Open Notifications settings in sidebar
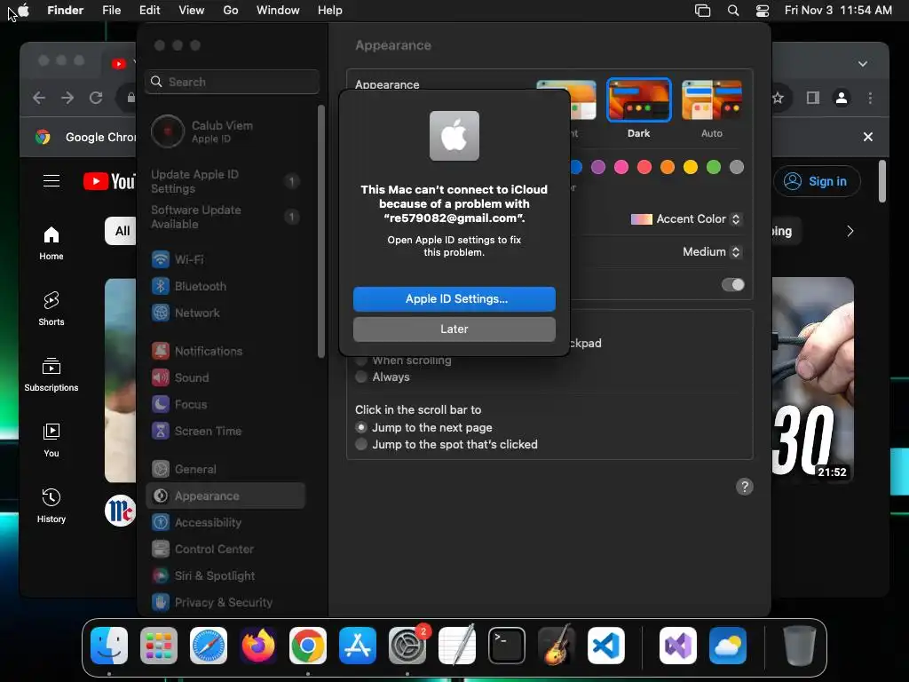The height and width of the screenshot is (682, 909). tap(226, 351)
